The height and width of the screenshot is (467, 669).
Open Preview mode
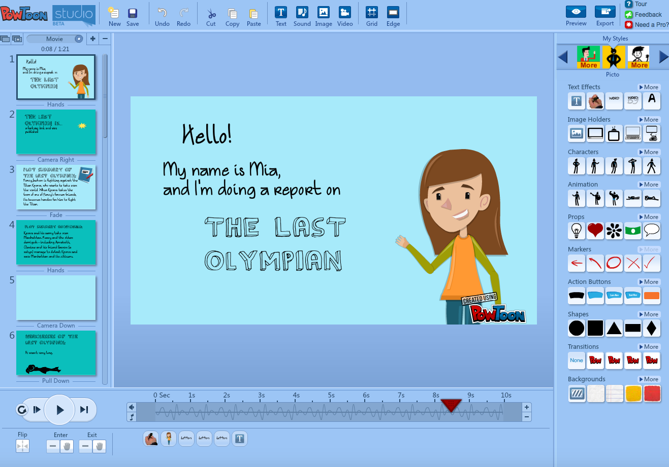point(576,16)
